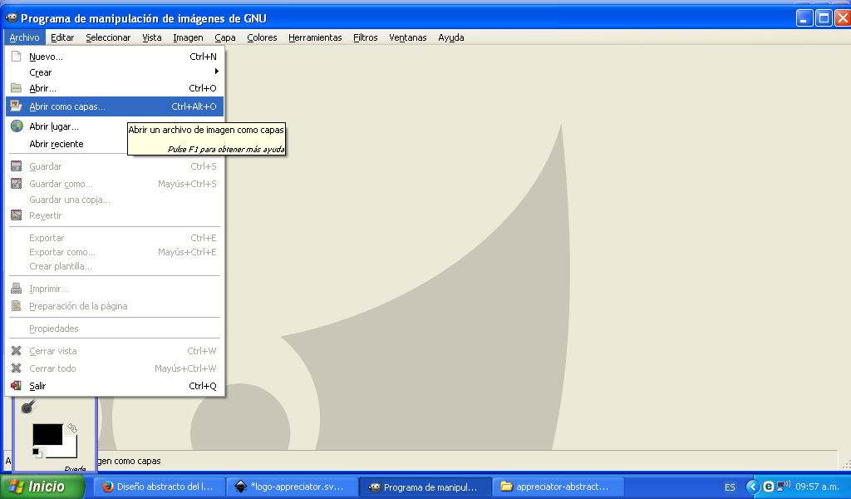Click the blue 'e' system tray icon

click(x=769, y=487)
